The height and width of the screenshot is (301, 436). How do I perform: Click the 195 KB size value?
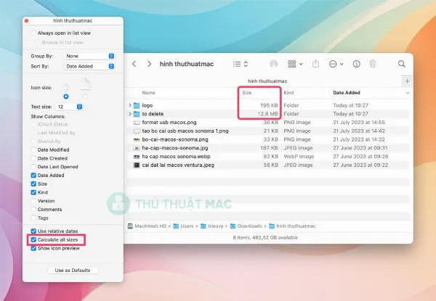[269, 105]
